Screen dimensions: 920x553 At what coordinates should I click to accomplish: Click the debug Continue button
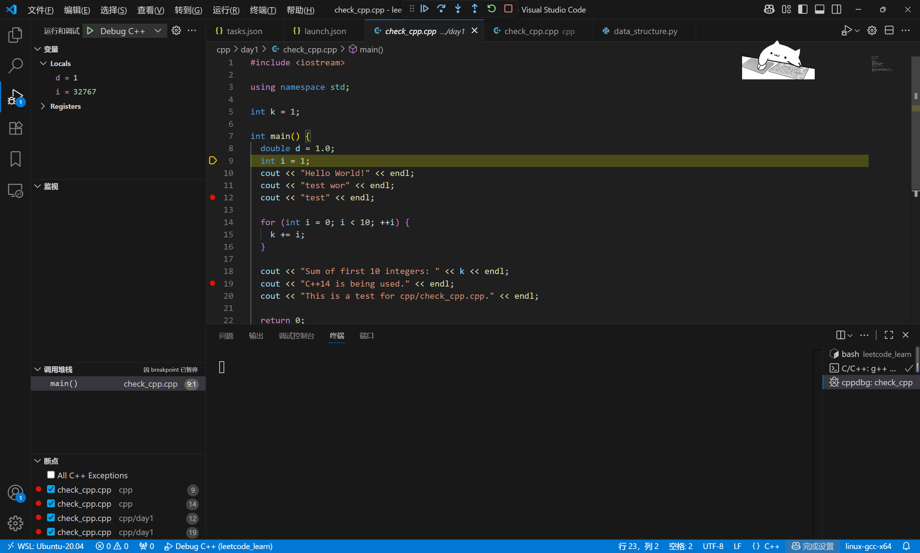click(x=424, y=9)
